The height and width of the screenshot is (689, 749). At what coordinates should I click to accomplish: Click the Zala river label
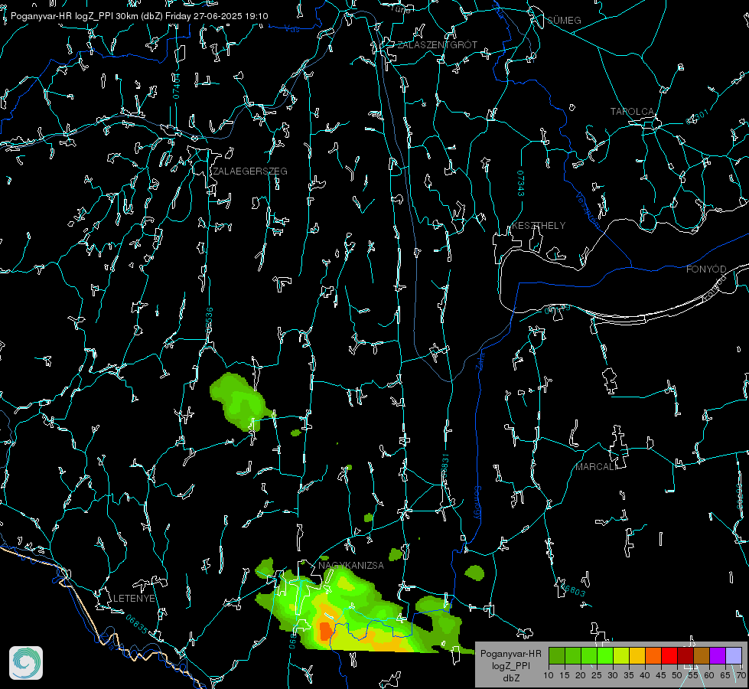480,361
